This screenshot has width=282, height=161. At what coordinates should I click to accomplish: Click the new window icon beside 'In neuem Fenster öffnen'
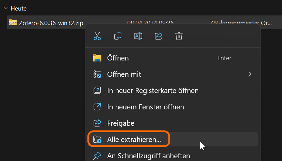coord(97,107)
